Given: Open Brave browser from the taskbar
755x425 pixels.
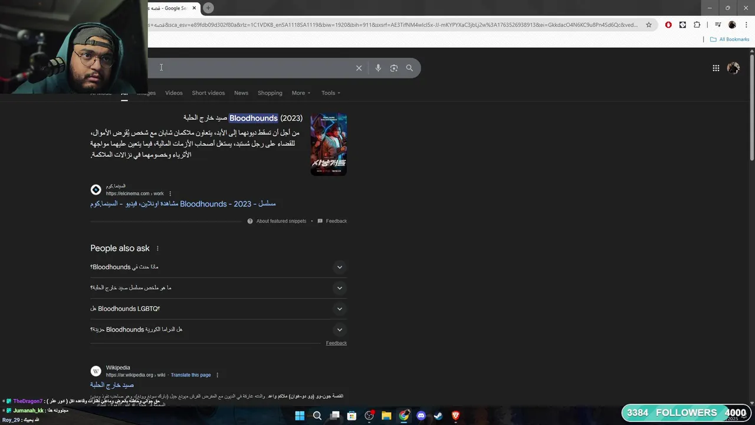Looking at the screenshot, I should (455, 416).
